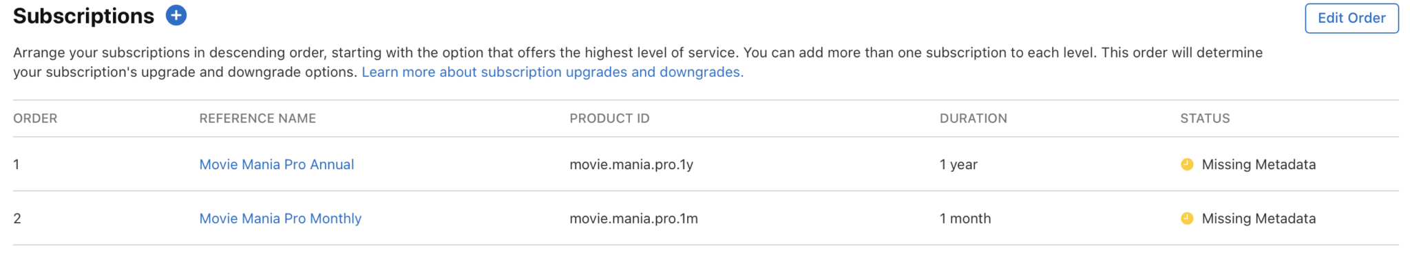Click the 1 month duration cell
Screen dimensions: 1410x253
(x=965, y=219)
